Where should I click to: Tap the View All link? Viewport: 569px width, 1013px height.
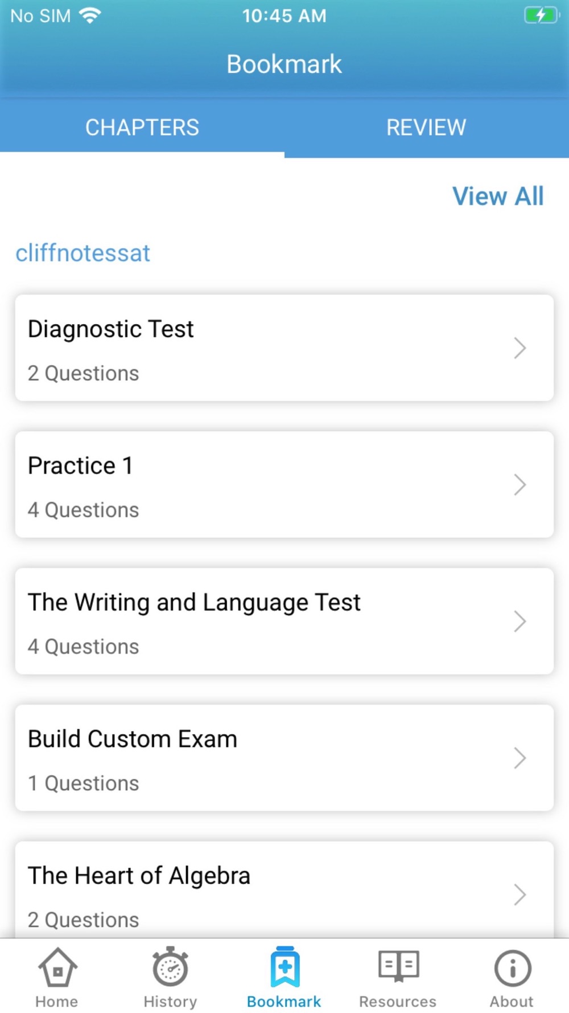(498, 196)
